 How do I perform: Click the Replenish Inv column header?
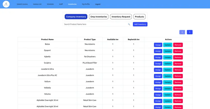tap(134, 40)
